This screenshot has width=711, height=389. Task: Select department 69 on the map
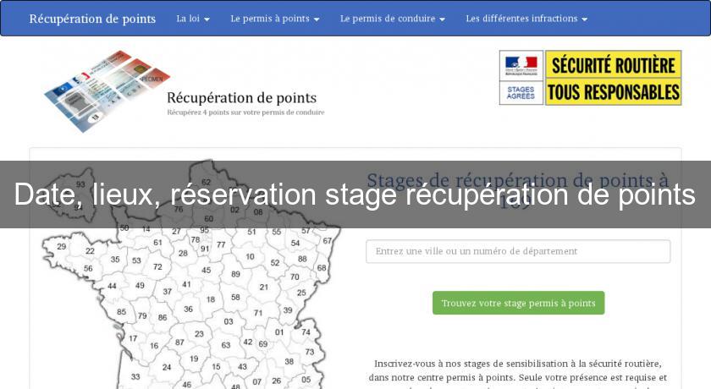pyautogui.click(x=263, y=344)
